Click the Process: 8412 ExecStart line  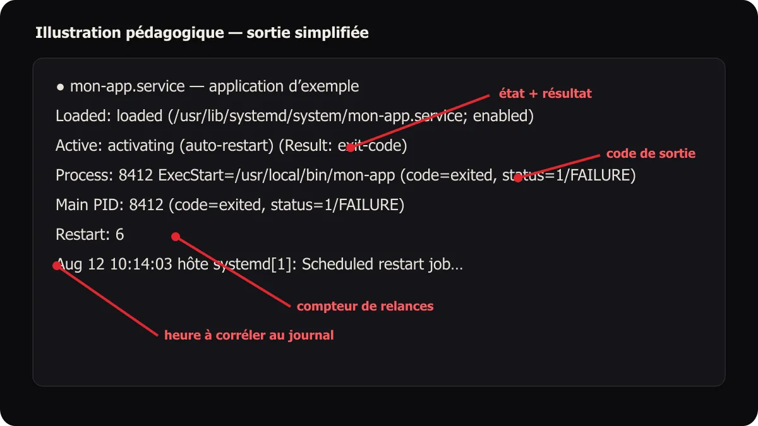click(346, 175)
